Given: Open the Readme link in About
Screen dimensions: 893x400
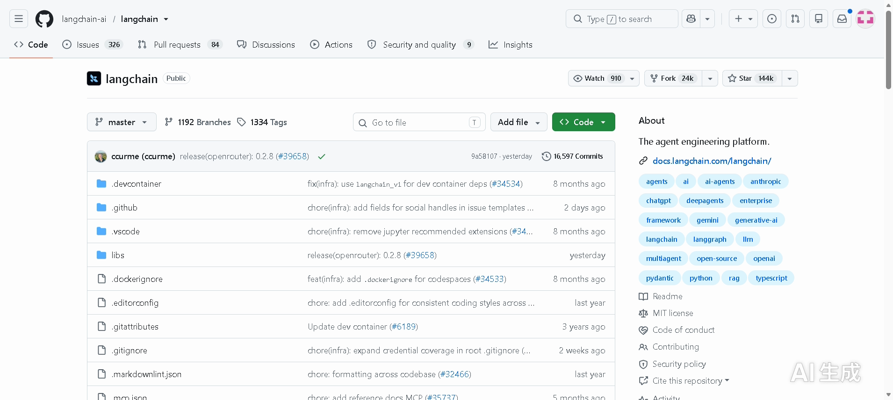Looking at the screenshot, I should click(661, 296).
